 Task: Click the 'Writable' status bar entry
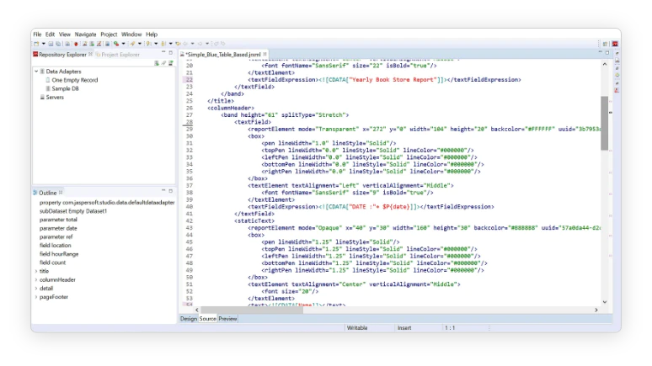(357, 328)
